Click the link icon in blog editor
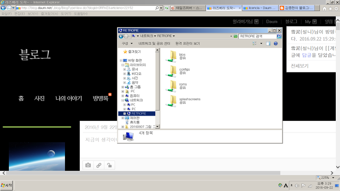 tap(99, 165)
